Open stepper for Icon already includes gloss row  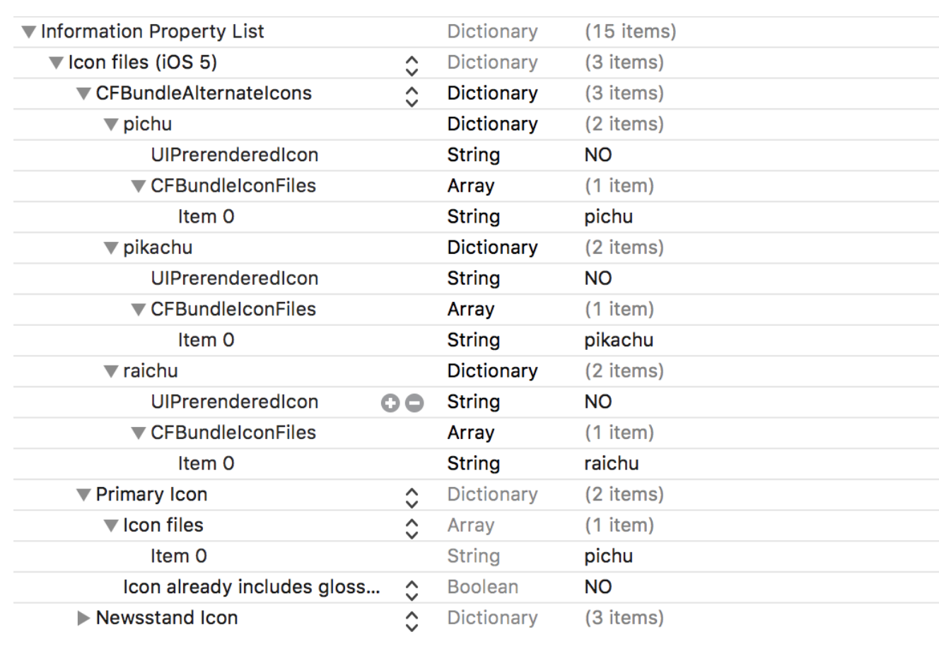412,590
